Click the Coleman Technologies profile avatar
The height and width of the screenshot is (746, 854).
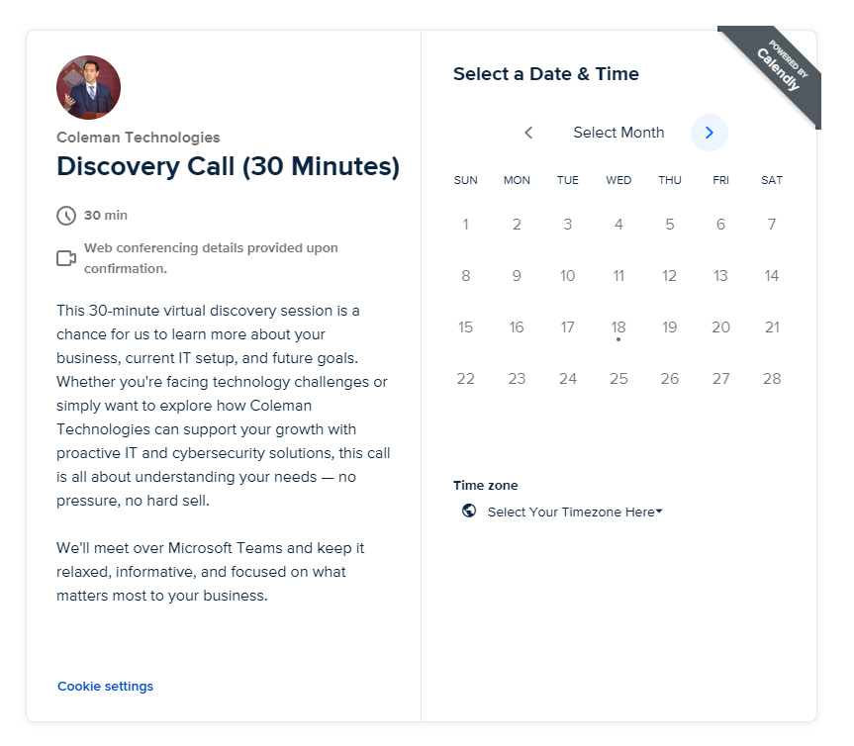pyautogui.click(x=88, y=88)
